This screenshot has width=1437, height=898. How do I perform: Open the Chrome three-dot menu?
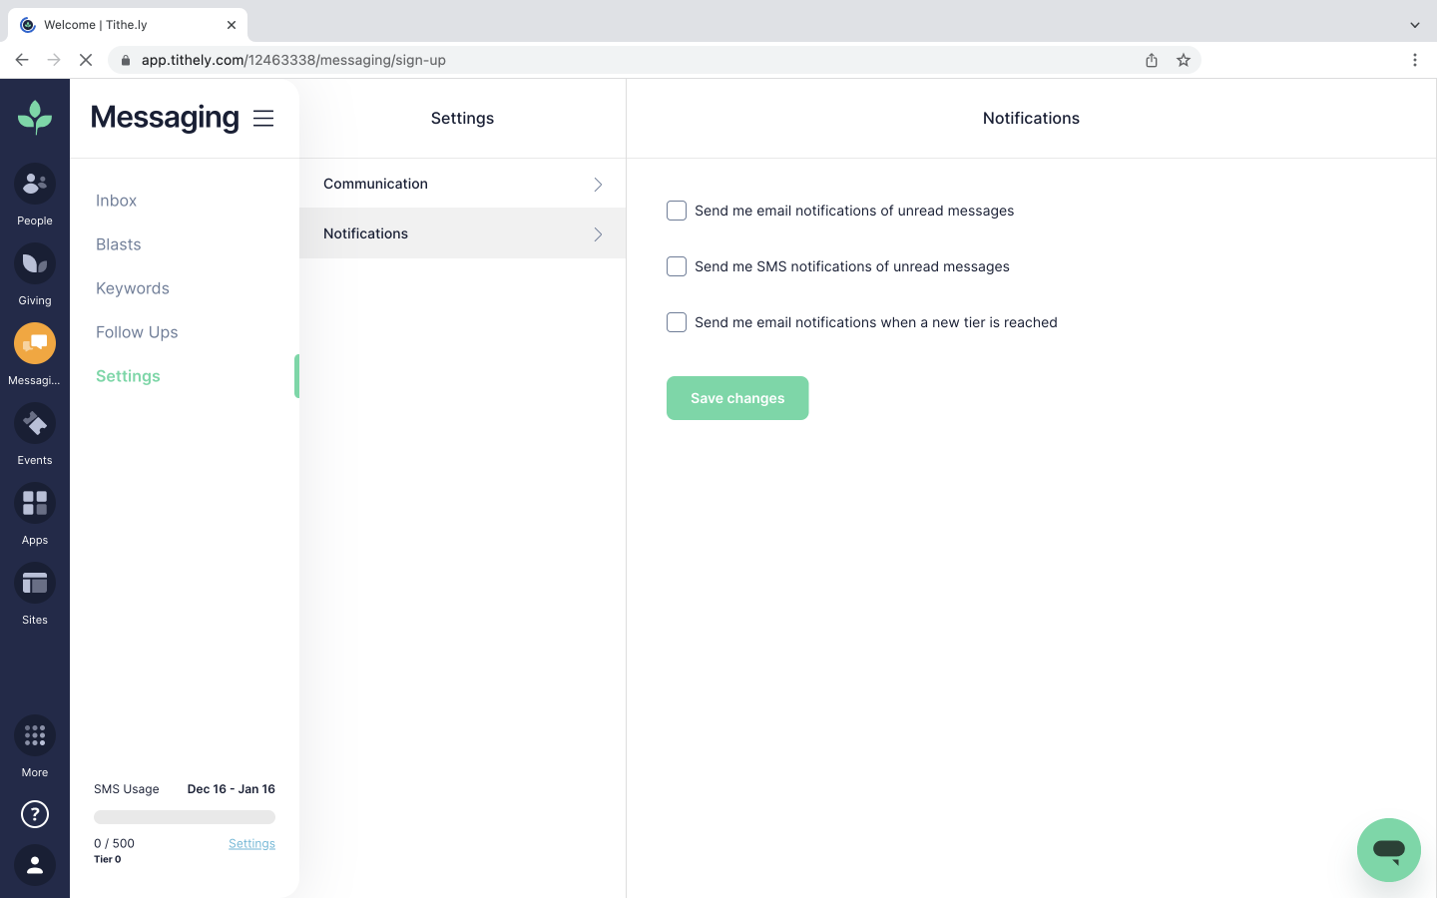click(x=1415, y=60)
